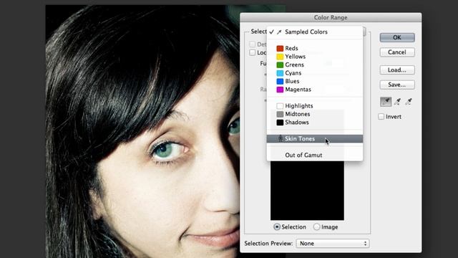Select the Skin Tones option
This screenshot has width=458, height=258.
click(315, 138)
